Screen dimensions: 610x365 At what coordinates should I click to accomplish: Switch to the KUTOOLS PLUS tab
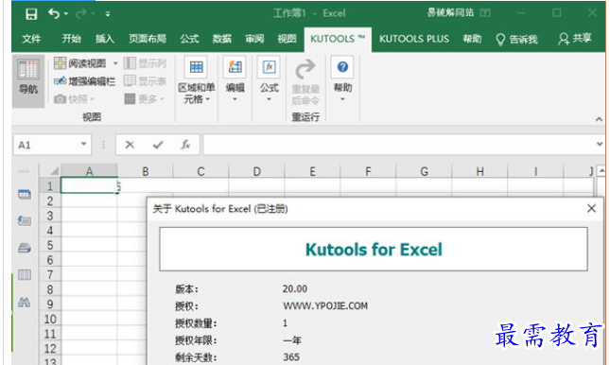point(414,39)
